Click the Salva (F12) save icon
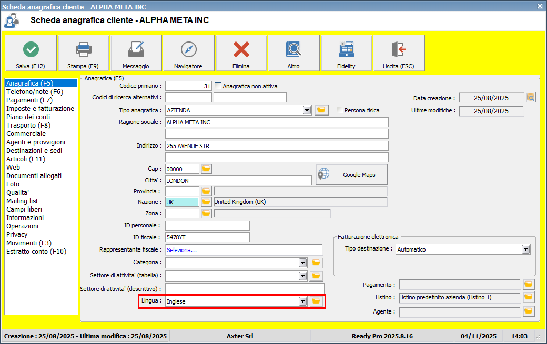 click(31, 49)
